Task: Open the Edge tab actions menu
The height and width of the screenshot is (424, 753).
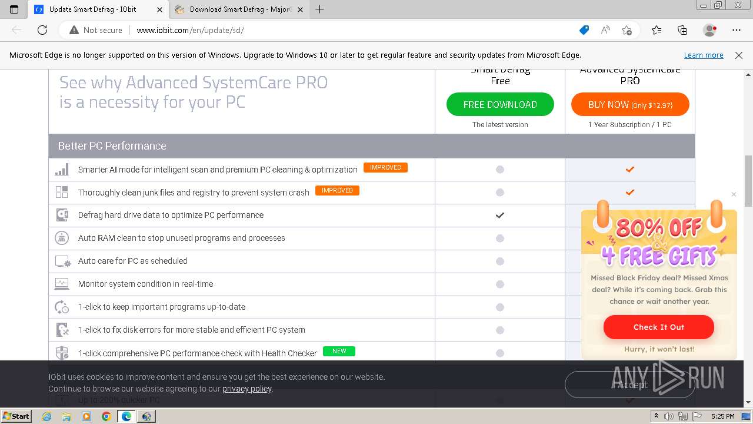Action: (x=14, y=9)
